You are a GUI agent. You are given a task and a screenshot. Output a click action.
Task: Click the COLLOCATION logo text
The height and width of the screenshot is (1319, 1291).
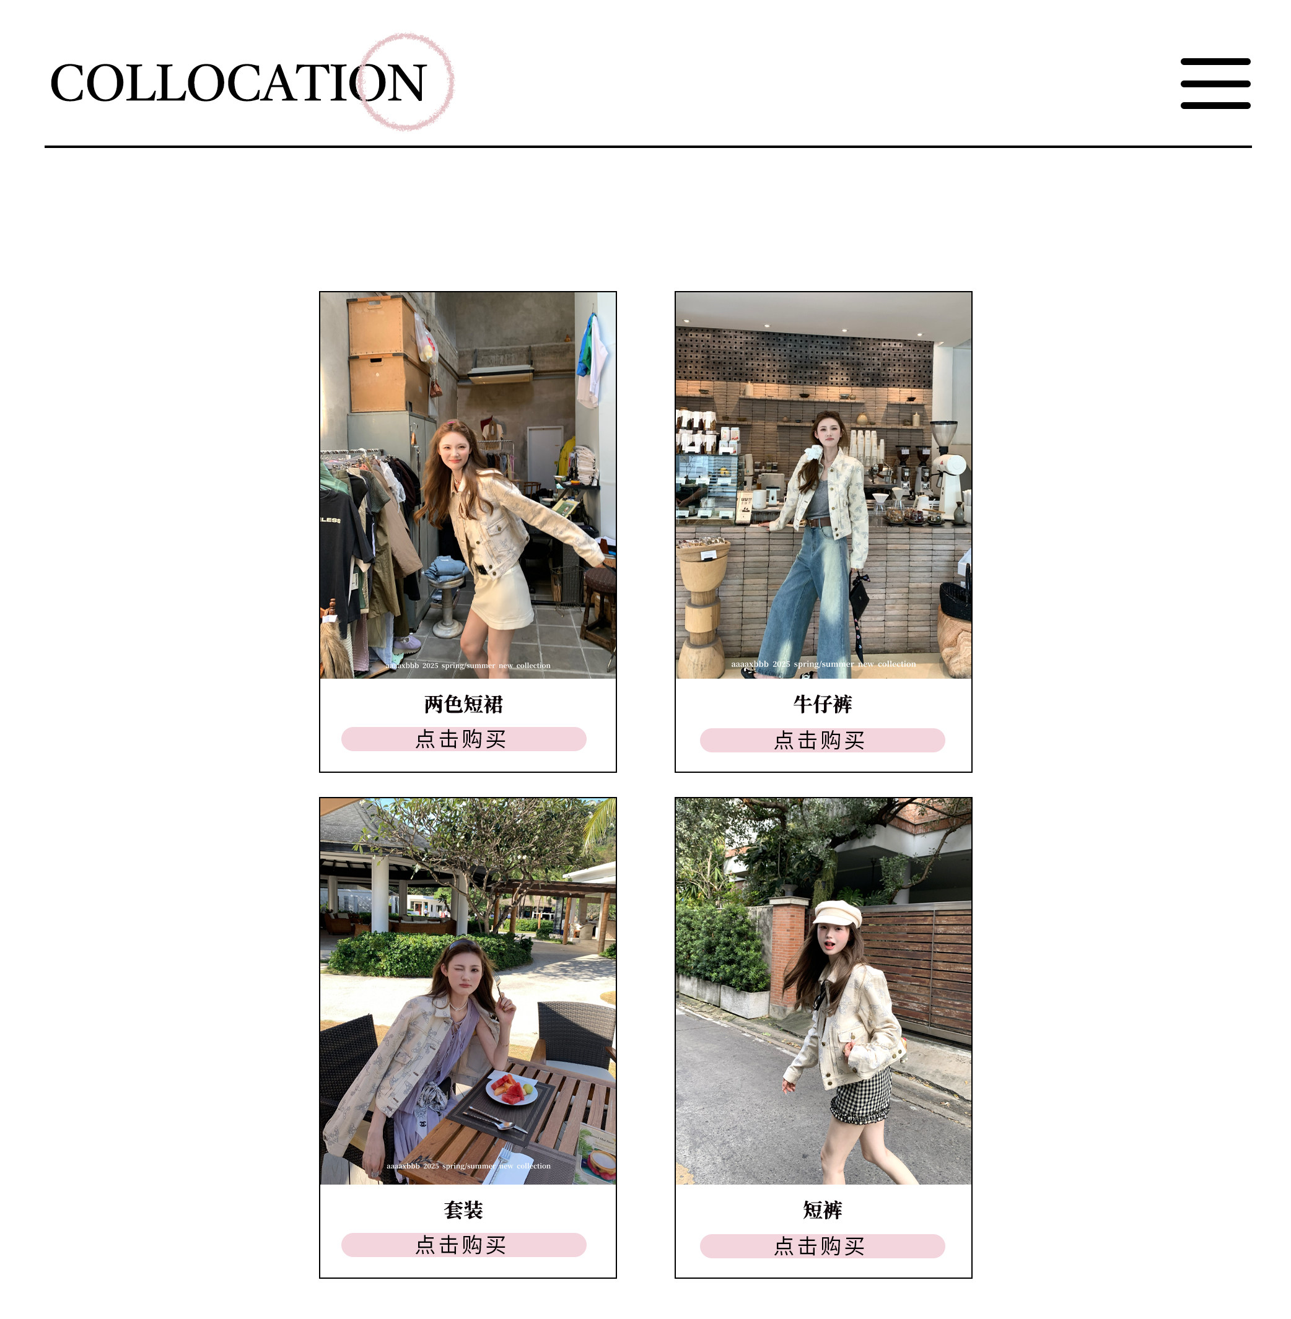click(x=238, y=83)
